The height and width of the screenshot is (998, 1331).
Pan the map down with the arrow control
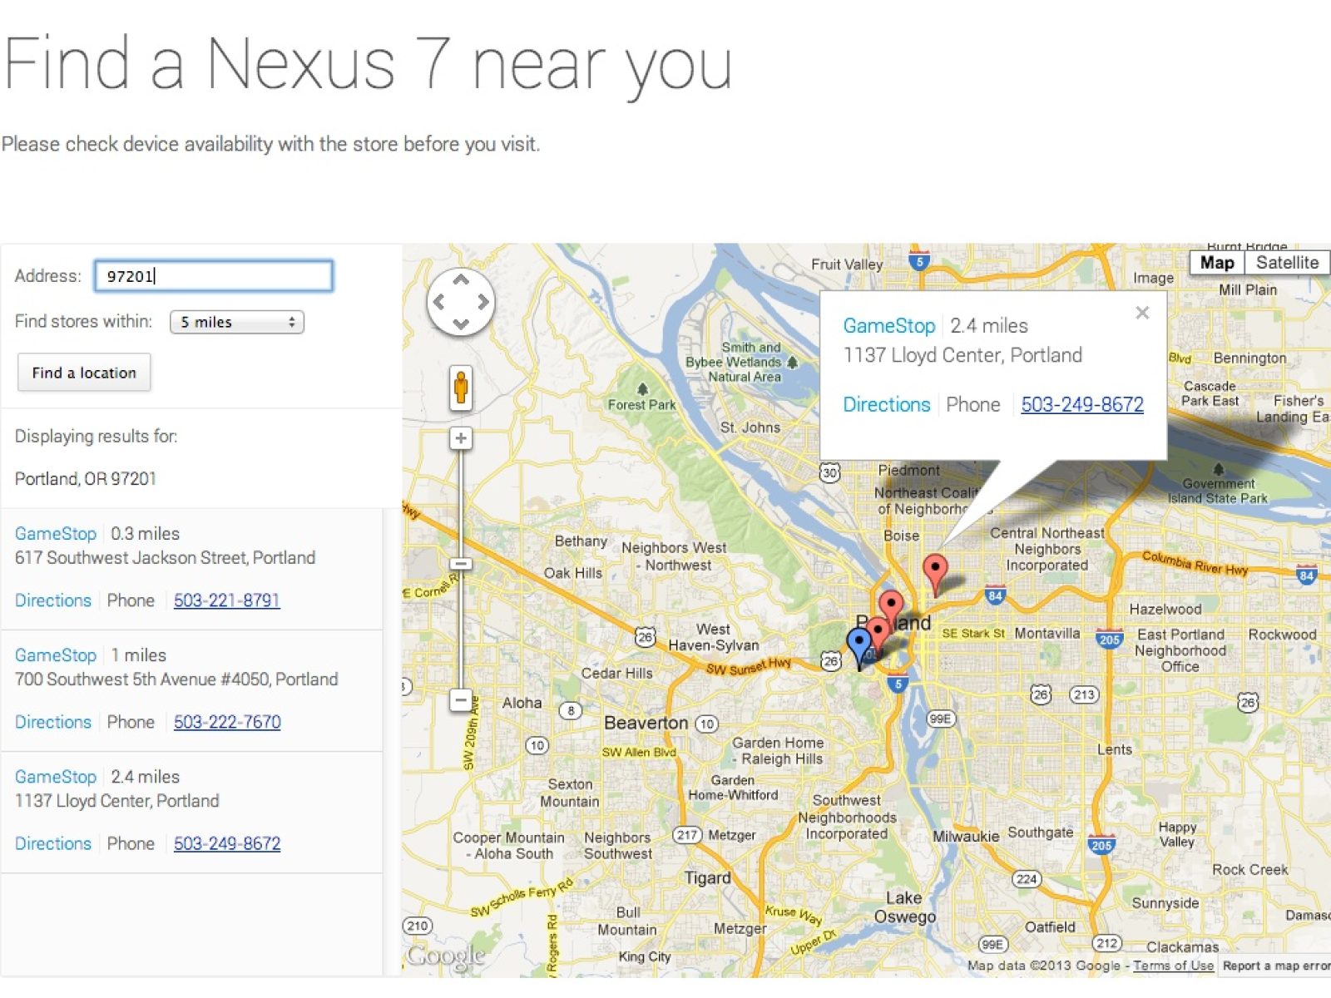click(461, 324)
